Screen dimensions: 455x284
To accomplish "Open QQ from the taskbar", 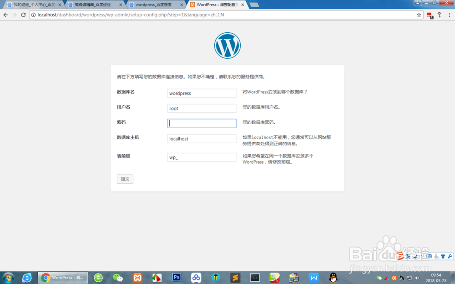I will (x=333, y=277).
